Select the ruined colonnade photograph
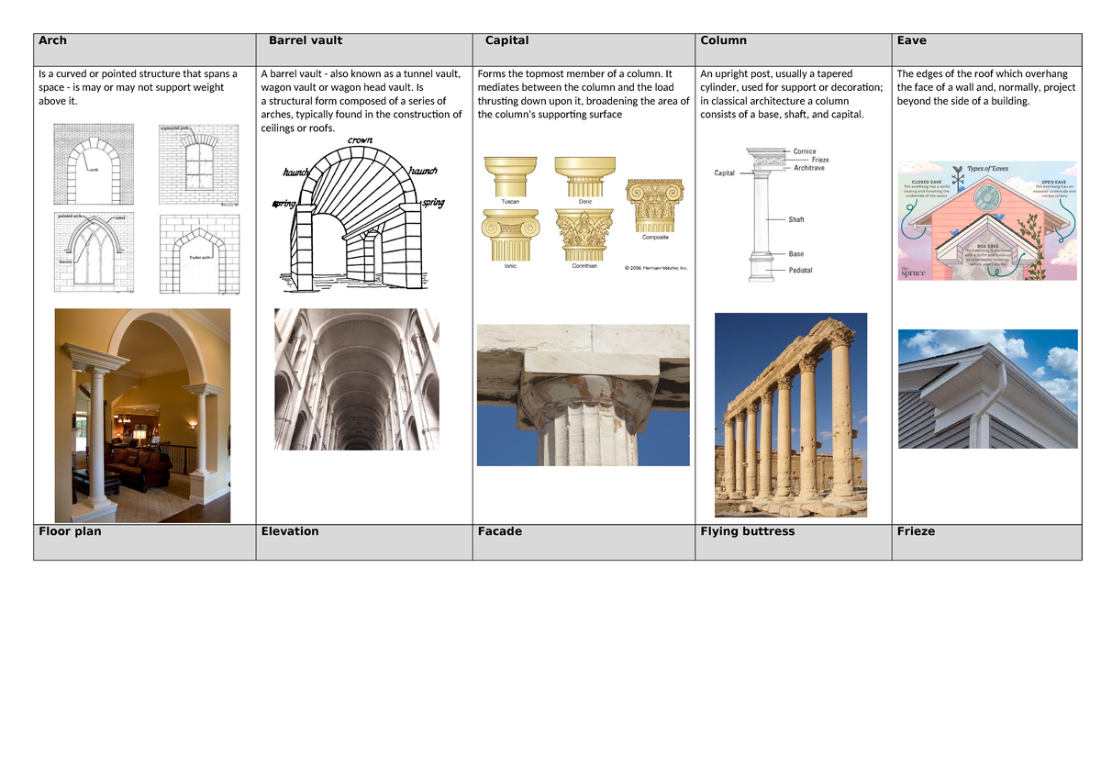The image size is (1101, 779). point(791,416)
